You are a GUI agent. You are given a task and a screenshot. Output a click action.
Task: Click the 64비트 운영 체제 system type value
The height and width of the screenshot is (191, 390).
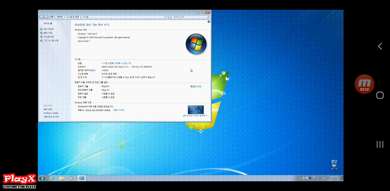(x=109, y=74)
